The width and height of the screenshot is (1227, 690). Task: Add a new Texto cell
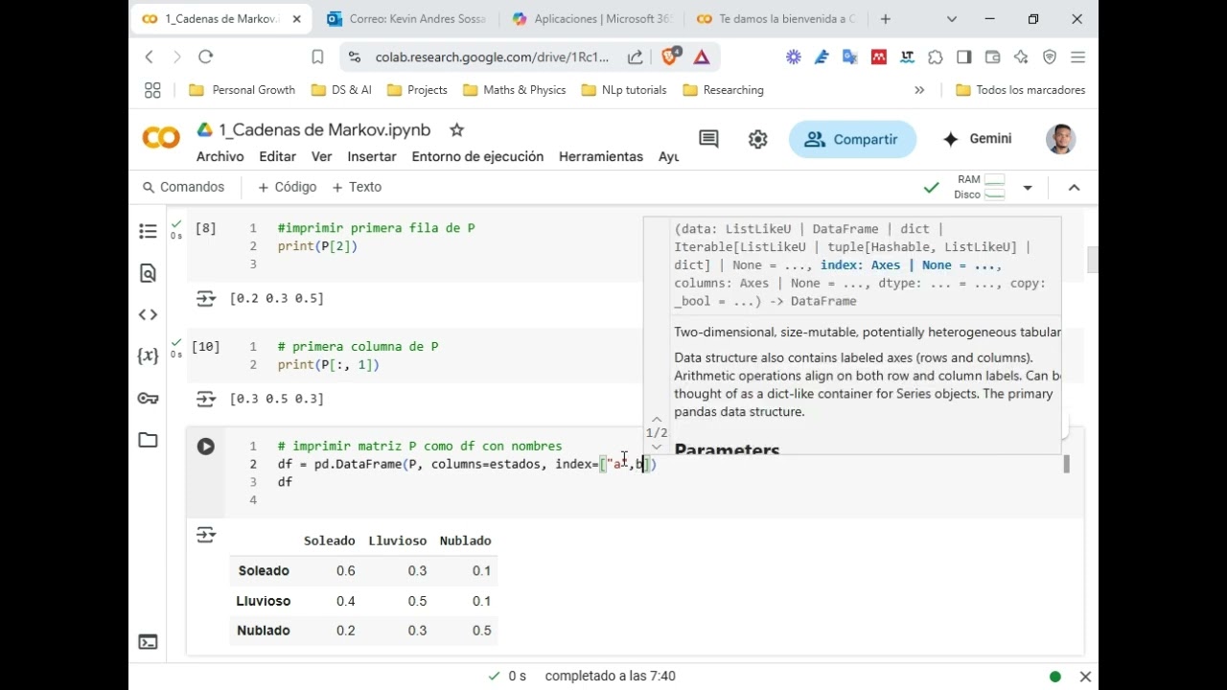pyautogui.click(x=357, y=187)
